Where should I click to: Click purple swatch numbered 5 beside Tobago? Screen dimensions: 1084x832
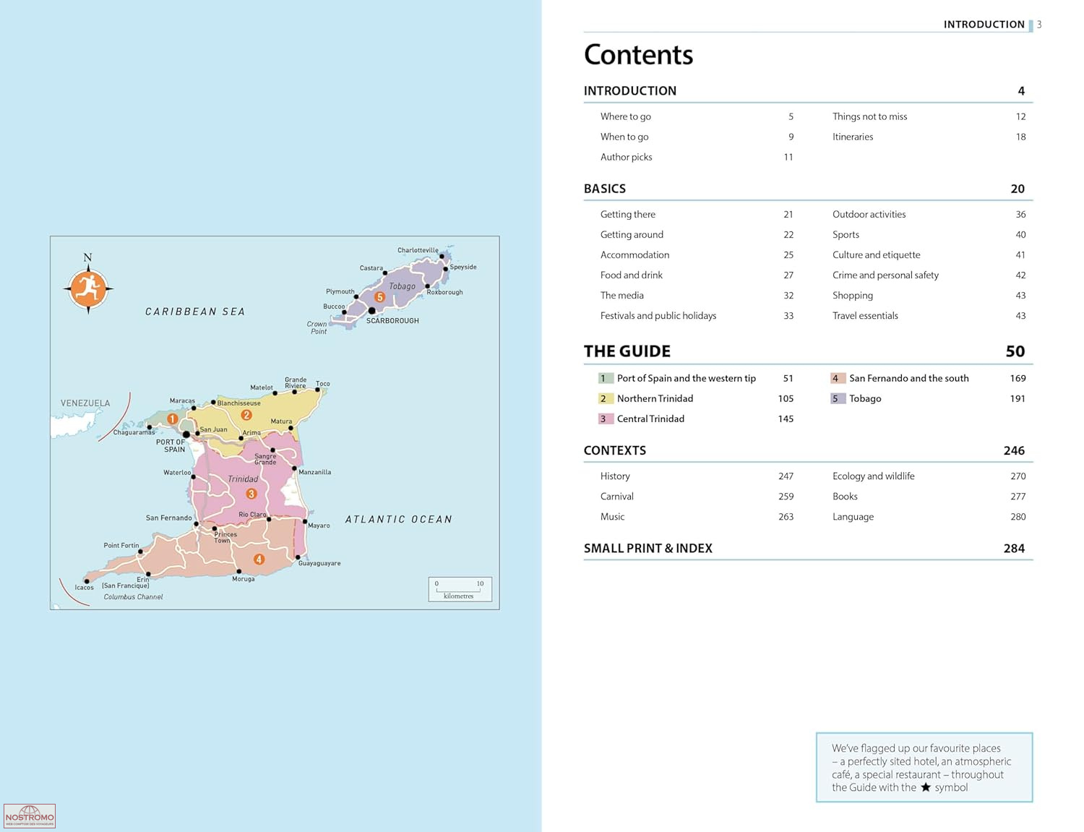[x=837, y=398]
